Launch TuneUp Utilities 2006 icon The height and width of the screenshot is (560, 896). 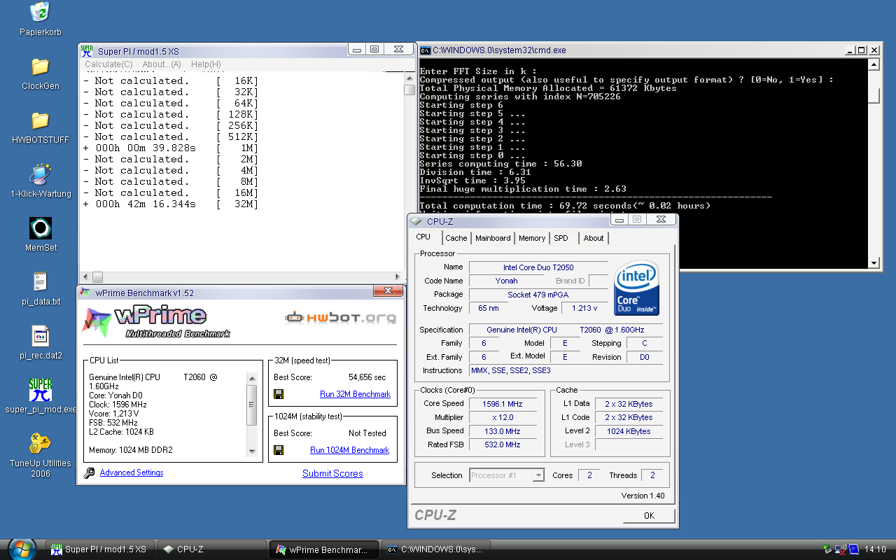coord(40,444)
